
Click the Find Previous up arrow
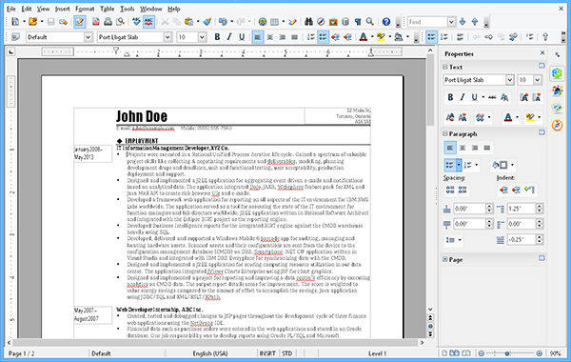475,22
